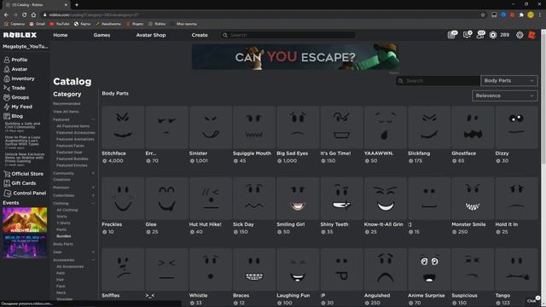546x307 pixels.
Task: Click the browser home icon
Action: point(33,14)
